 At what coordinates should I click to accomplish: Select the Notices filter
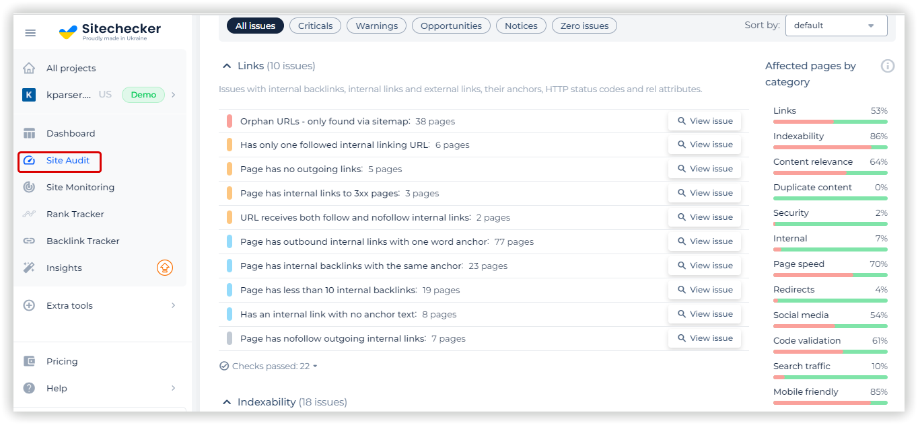coord(521,26)
